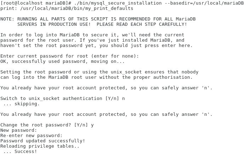Click the 'In order to log into MariaDB' line
This screenshot has width=246, height=154.
tap(92, 35)
